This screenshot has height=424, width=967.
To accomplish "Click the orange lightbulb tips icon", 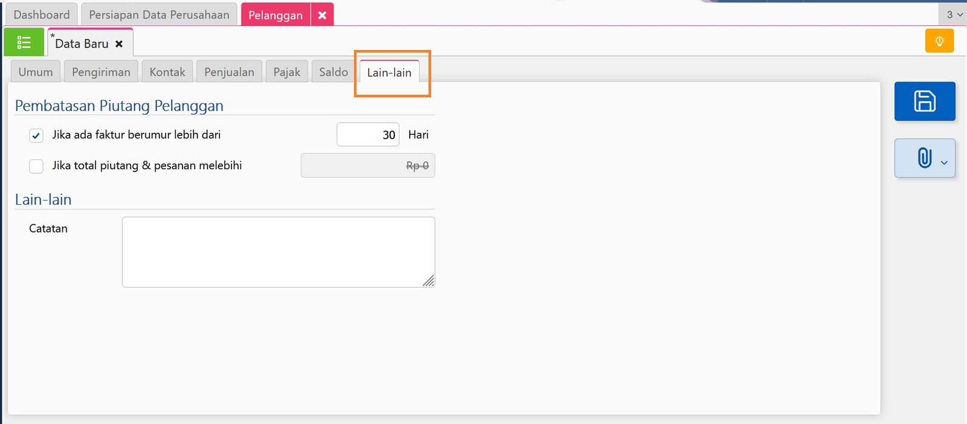I will [x=939, y=41].
